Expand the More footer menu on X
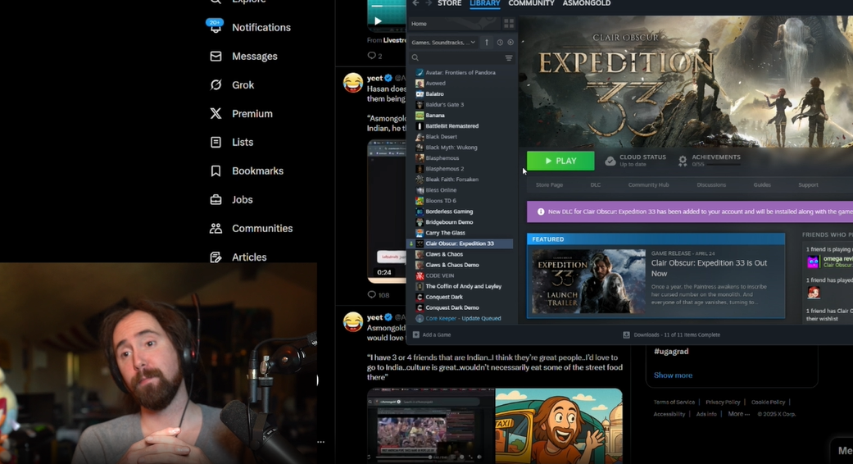Viewport: 853px width, 464px height. tap(739, 414)
